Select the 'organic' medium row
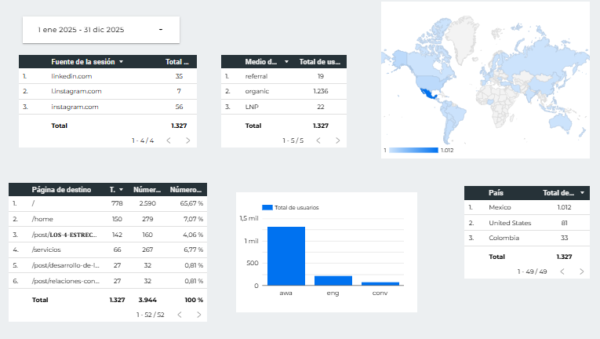Screen dimensions: 600x339 pos(284,91)
